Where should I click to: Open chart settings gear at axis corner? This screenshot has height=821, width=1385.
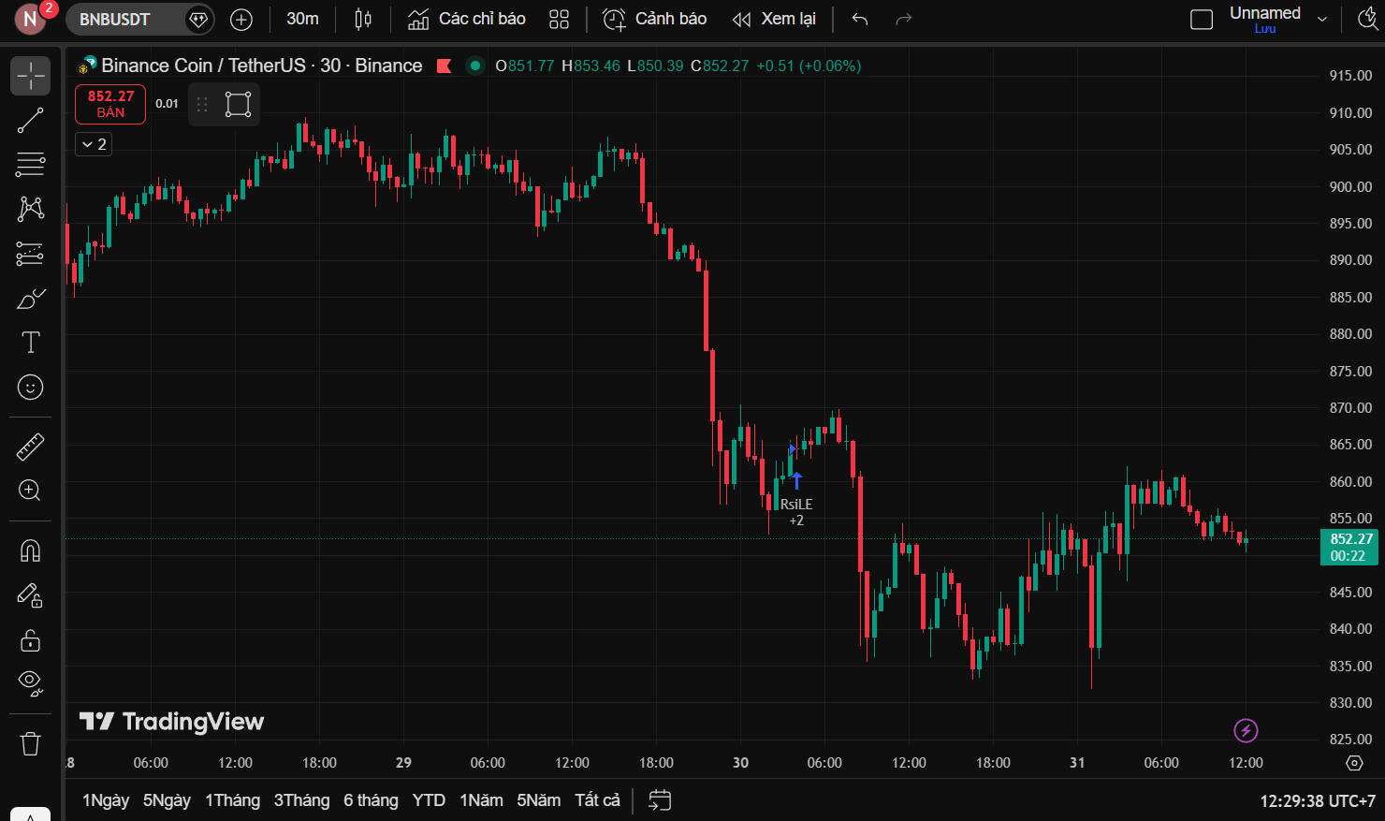click(1354, 763)
